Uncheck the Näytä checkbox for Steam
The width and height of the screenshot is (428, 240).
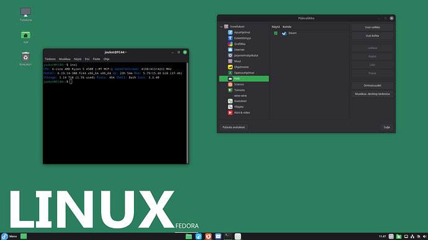pos(275,33)
